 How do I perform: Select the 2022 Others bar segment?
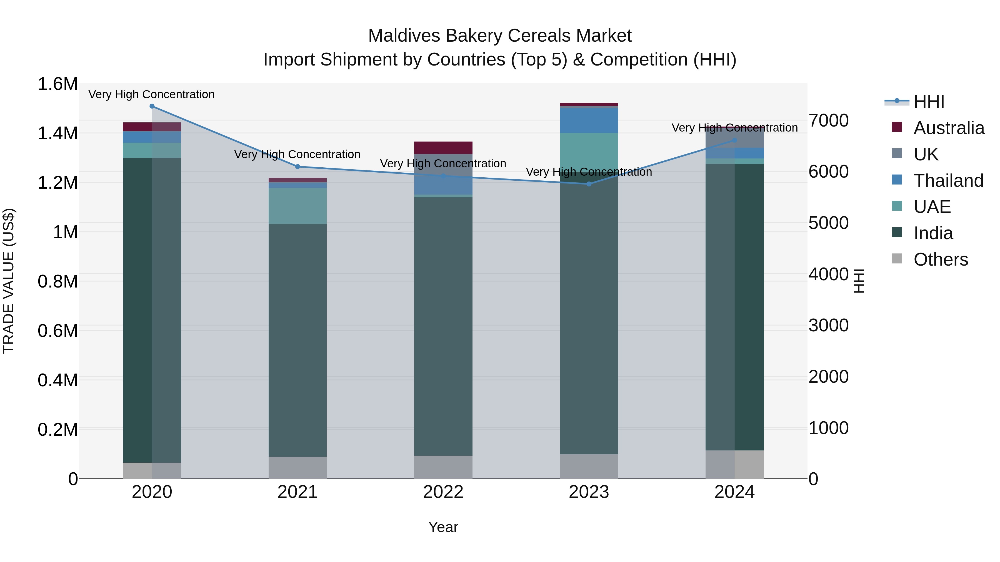coord(443,467)
